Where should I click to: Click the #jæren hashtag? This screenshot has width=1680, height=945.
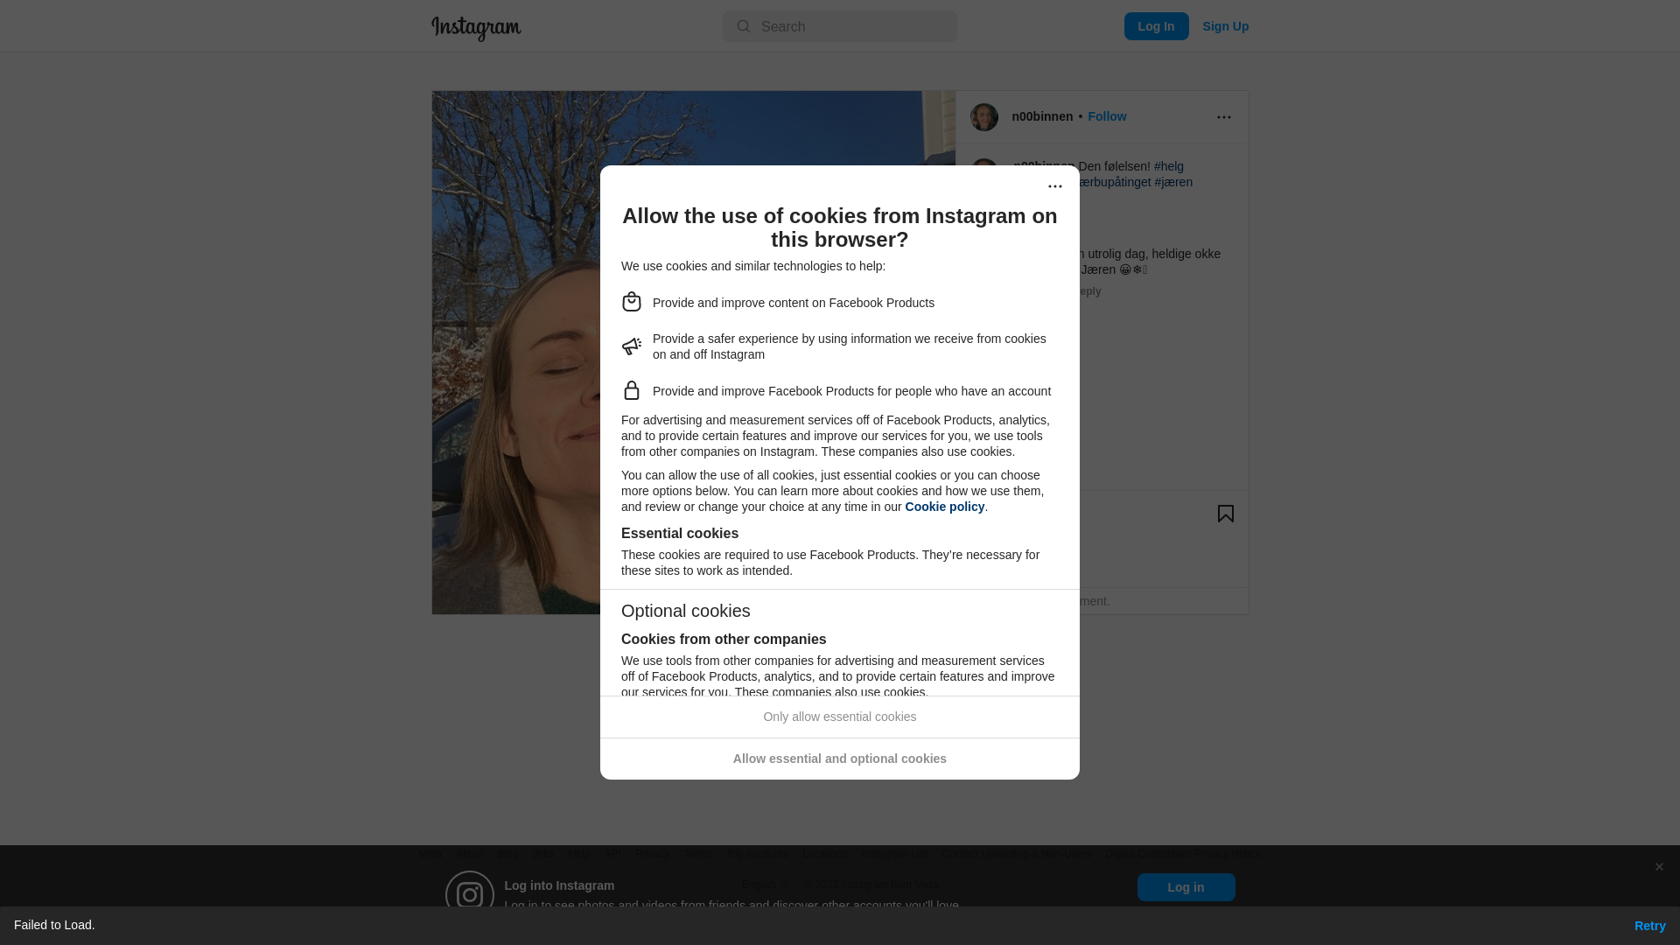click(x=1173, y=182)
